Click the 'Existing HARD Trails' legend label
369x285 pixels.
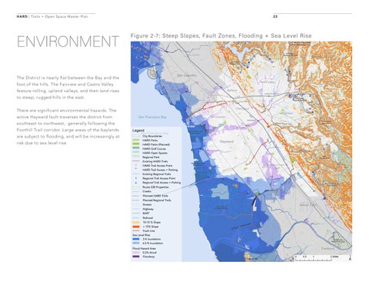click(x=155, y=161)
